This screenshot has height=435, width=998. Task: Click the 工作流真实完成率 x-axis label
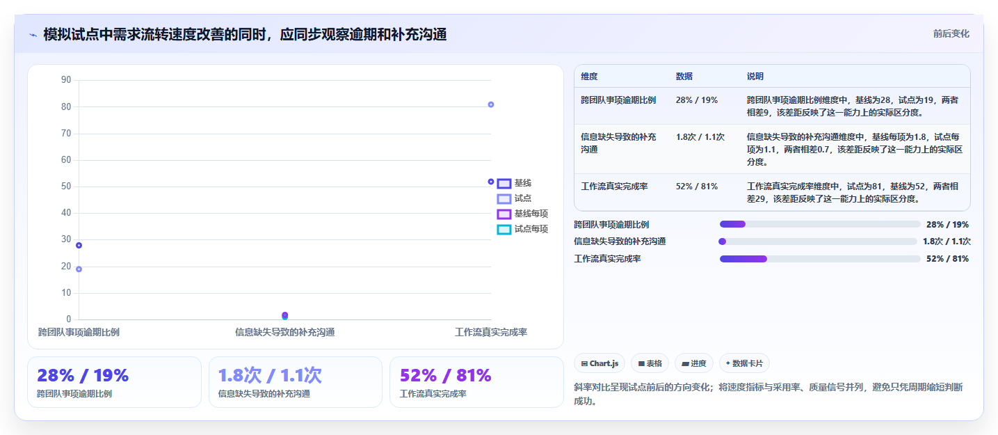(x=491, y=333)
